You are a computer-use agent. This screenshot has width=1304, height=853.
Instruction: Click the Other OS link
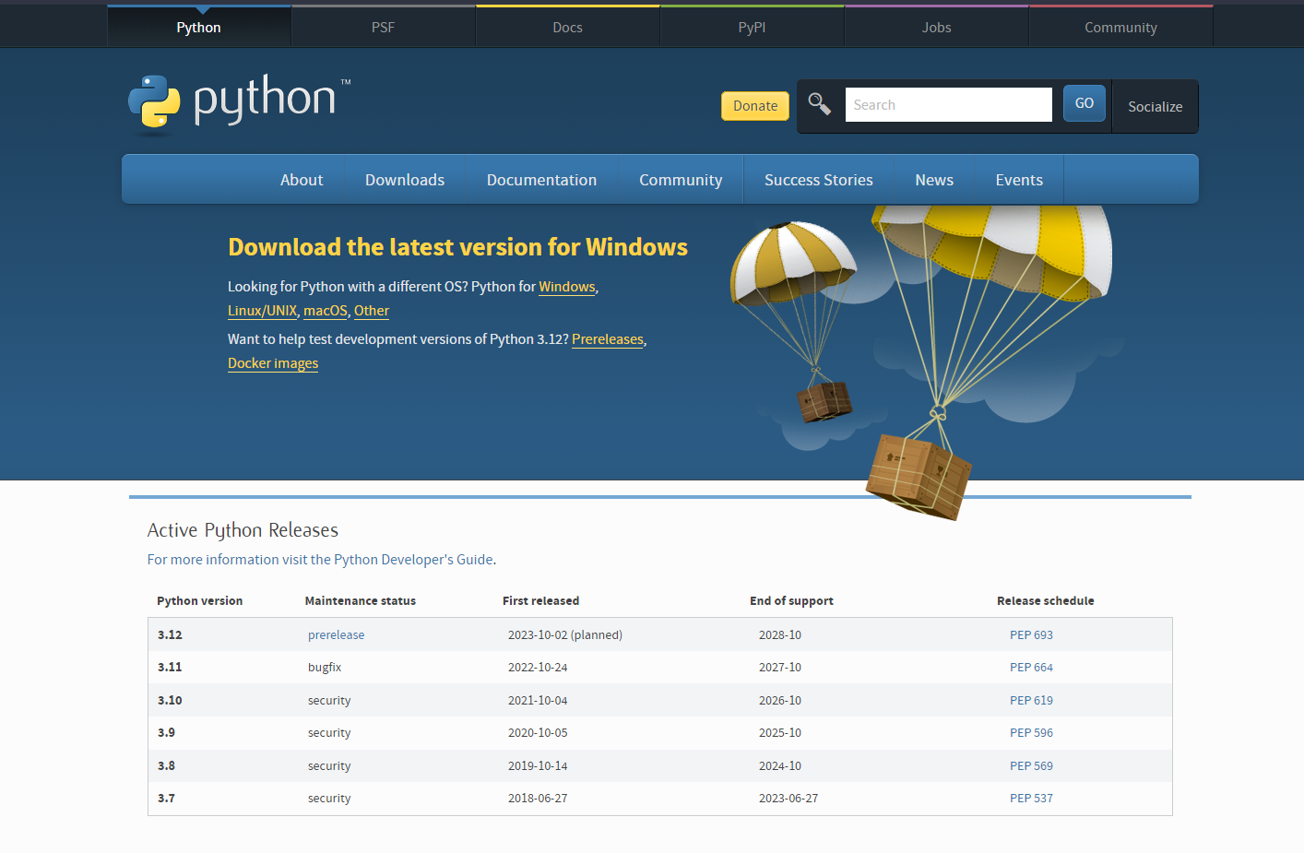click(372, 311)
